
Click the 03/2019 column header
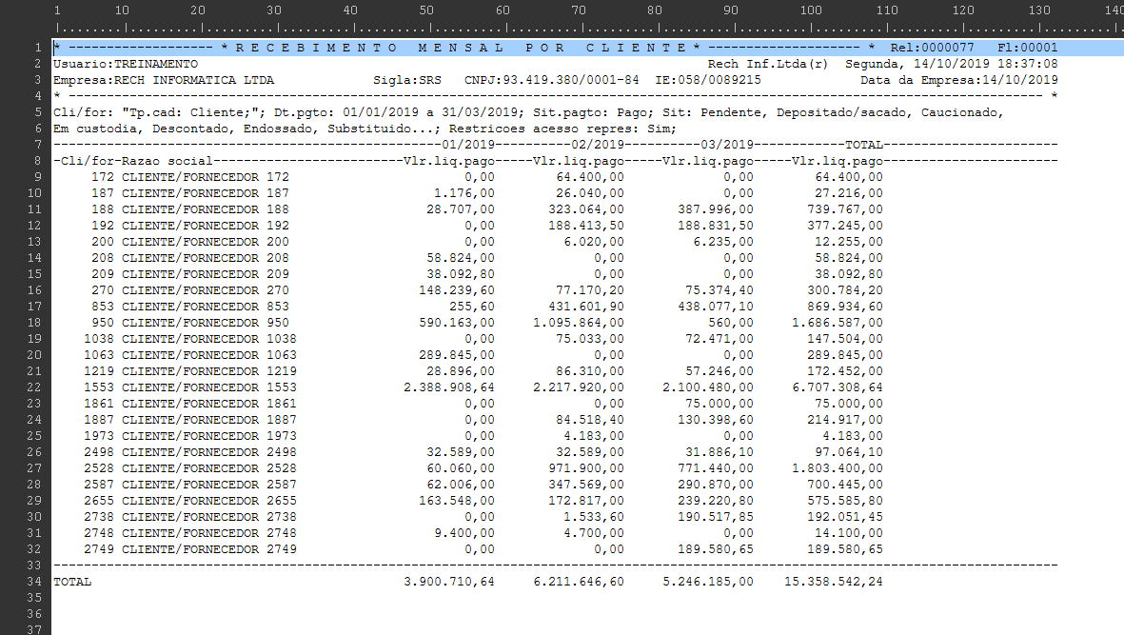727,145
